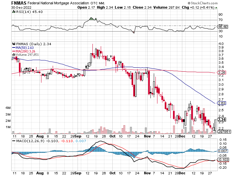Click the 70 overbought level on the RSI axis
The image size is (232, 176).
coord(220,20)
